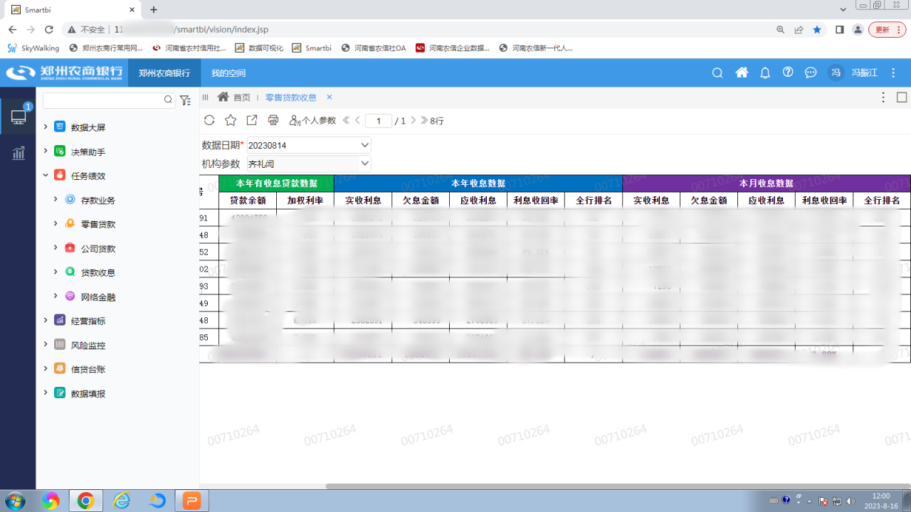Click the search magnifier in top header
Screen dimensions: 911x512
(717, 73)
